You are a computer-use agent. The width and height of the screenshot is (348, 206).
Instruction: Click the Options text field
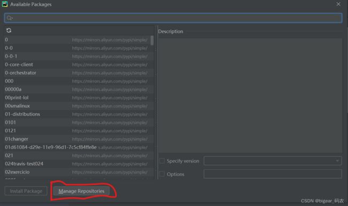pyautogui.click(x=273, y=174)
